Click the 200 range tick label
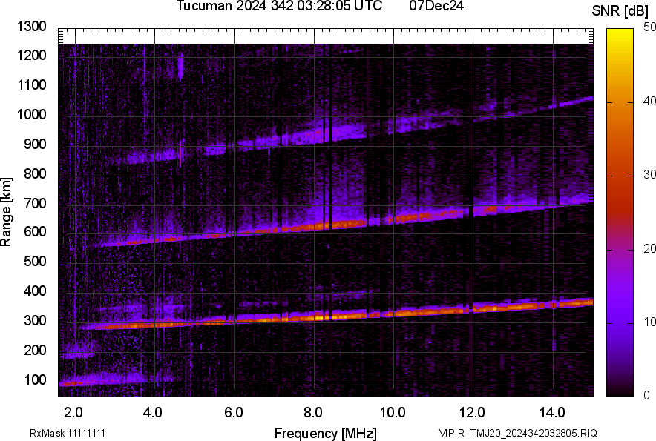 click(x=35, y=350)
